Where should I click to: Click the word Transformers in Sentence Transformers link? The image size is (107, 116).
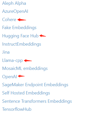coord(34,101)
